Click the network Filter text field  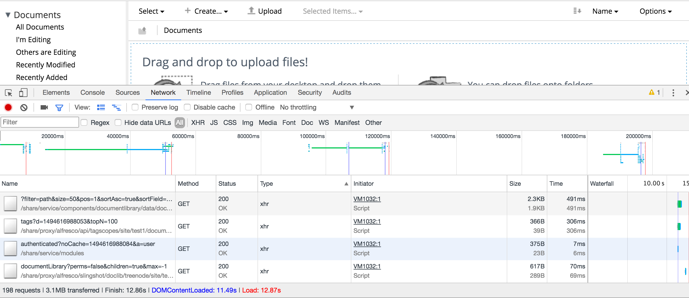40,122
